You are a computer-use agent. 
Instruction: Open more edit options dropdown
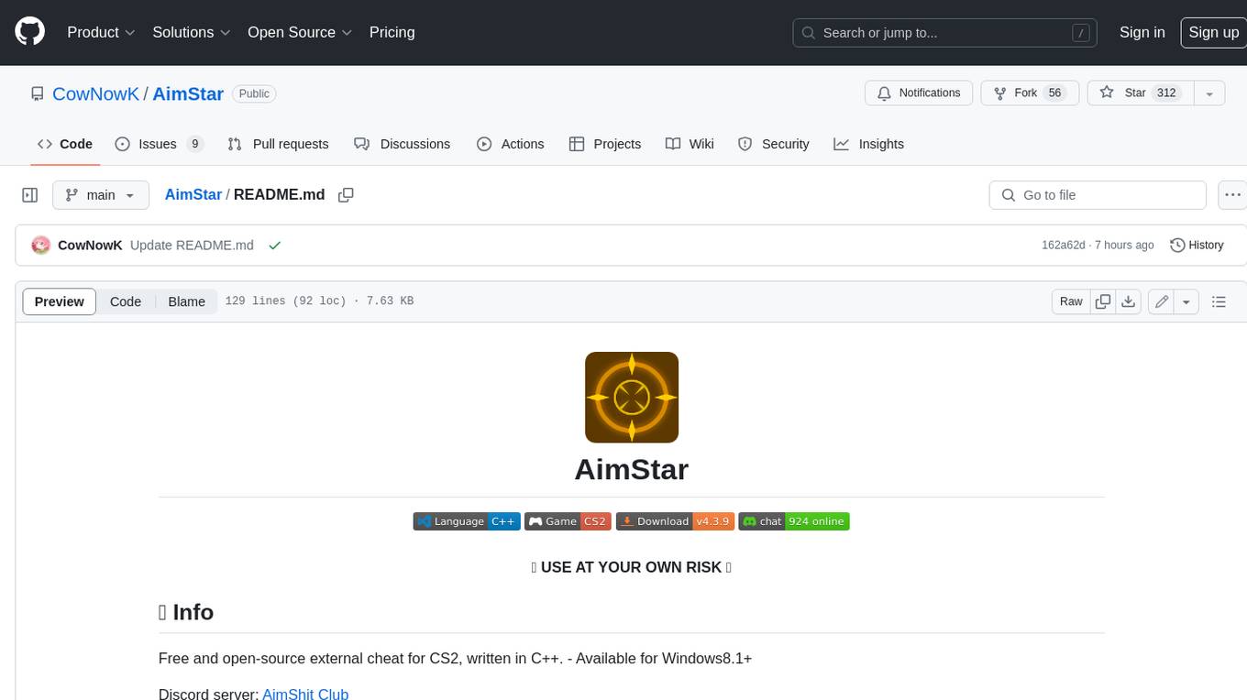(1186, 301)
